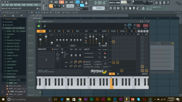This screenshot has height=102, width=182.
Task: Click the browser search magnifier icon
Action: [8, 12]
